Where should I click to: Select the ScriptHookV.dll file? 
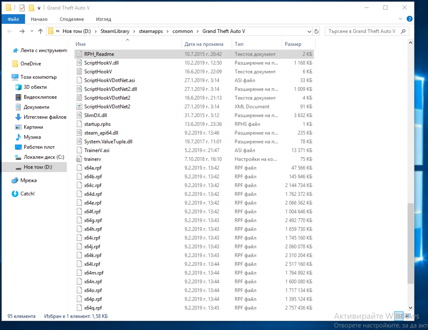coord(101,63)
